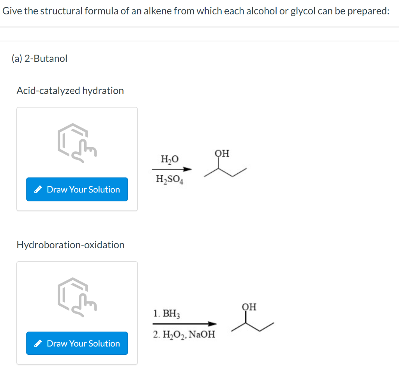Open the first Draw Your Solution editor
Viewport: 399px width, 374px height.
point(77,189)
